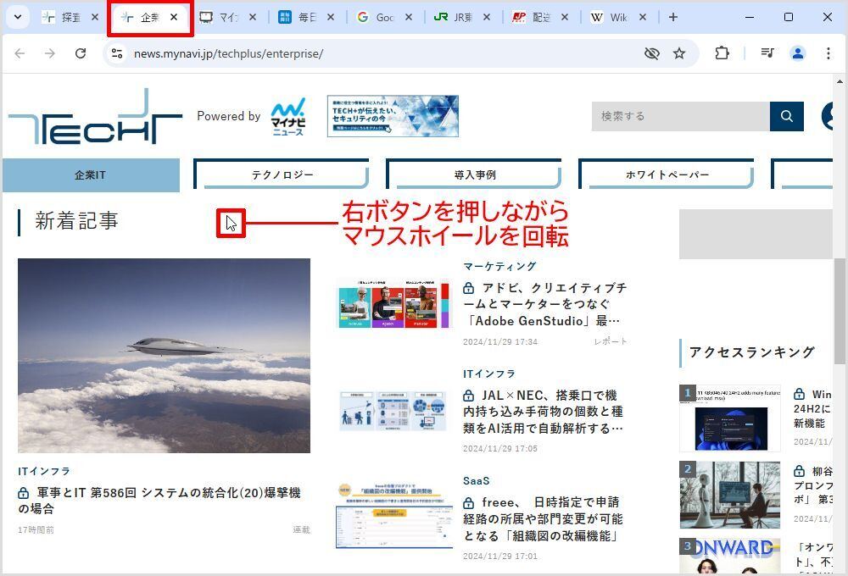Open the freee 組織図の改編機能 article
The height and width of the screenshot is (576, 848).
[544, 518]
